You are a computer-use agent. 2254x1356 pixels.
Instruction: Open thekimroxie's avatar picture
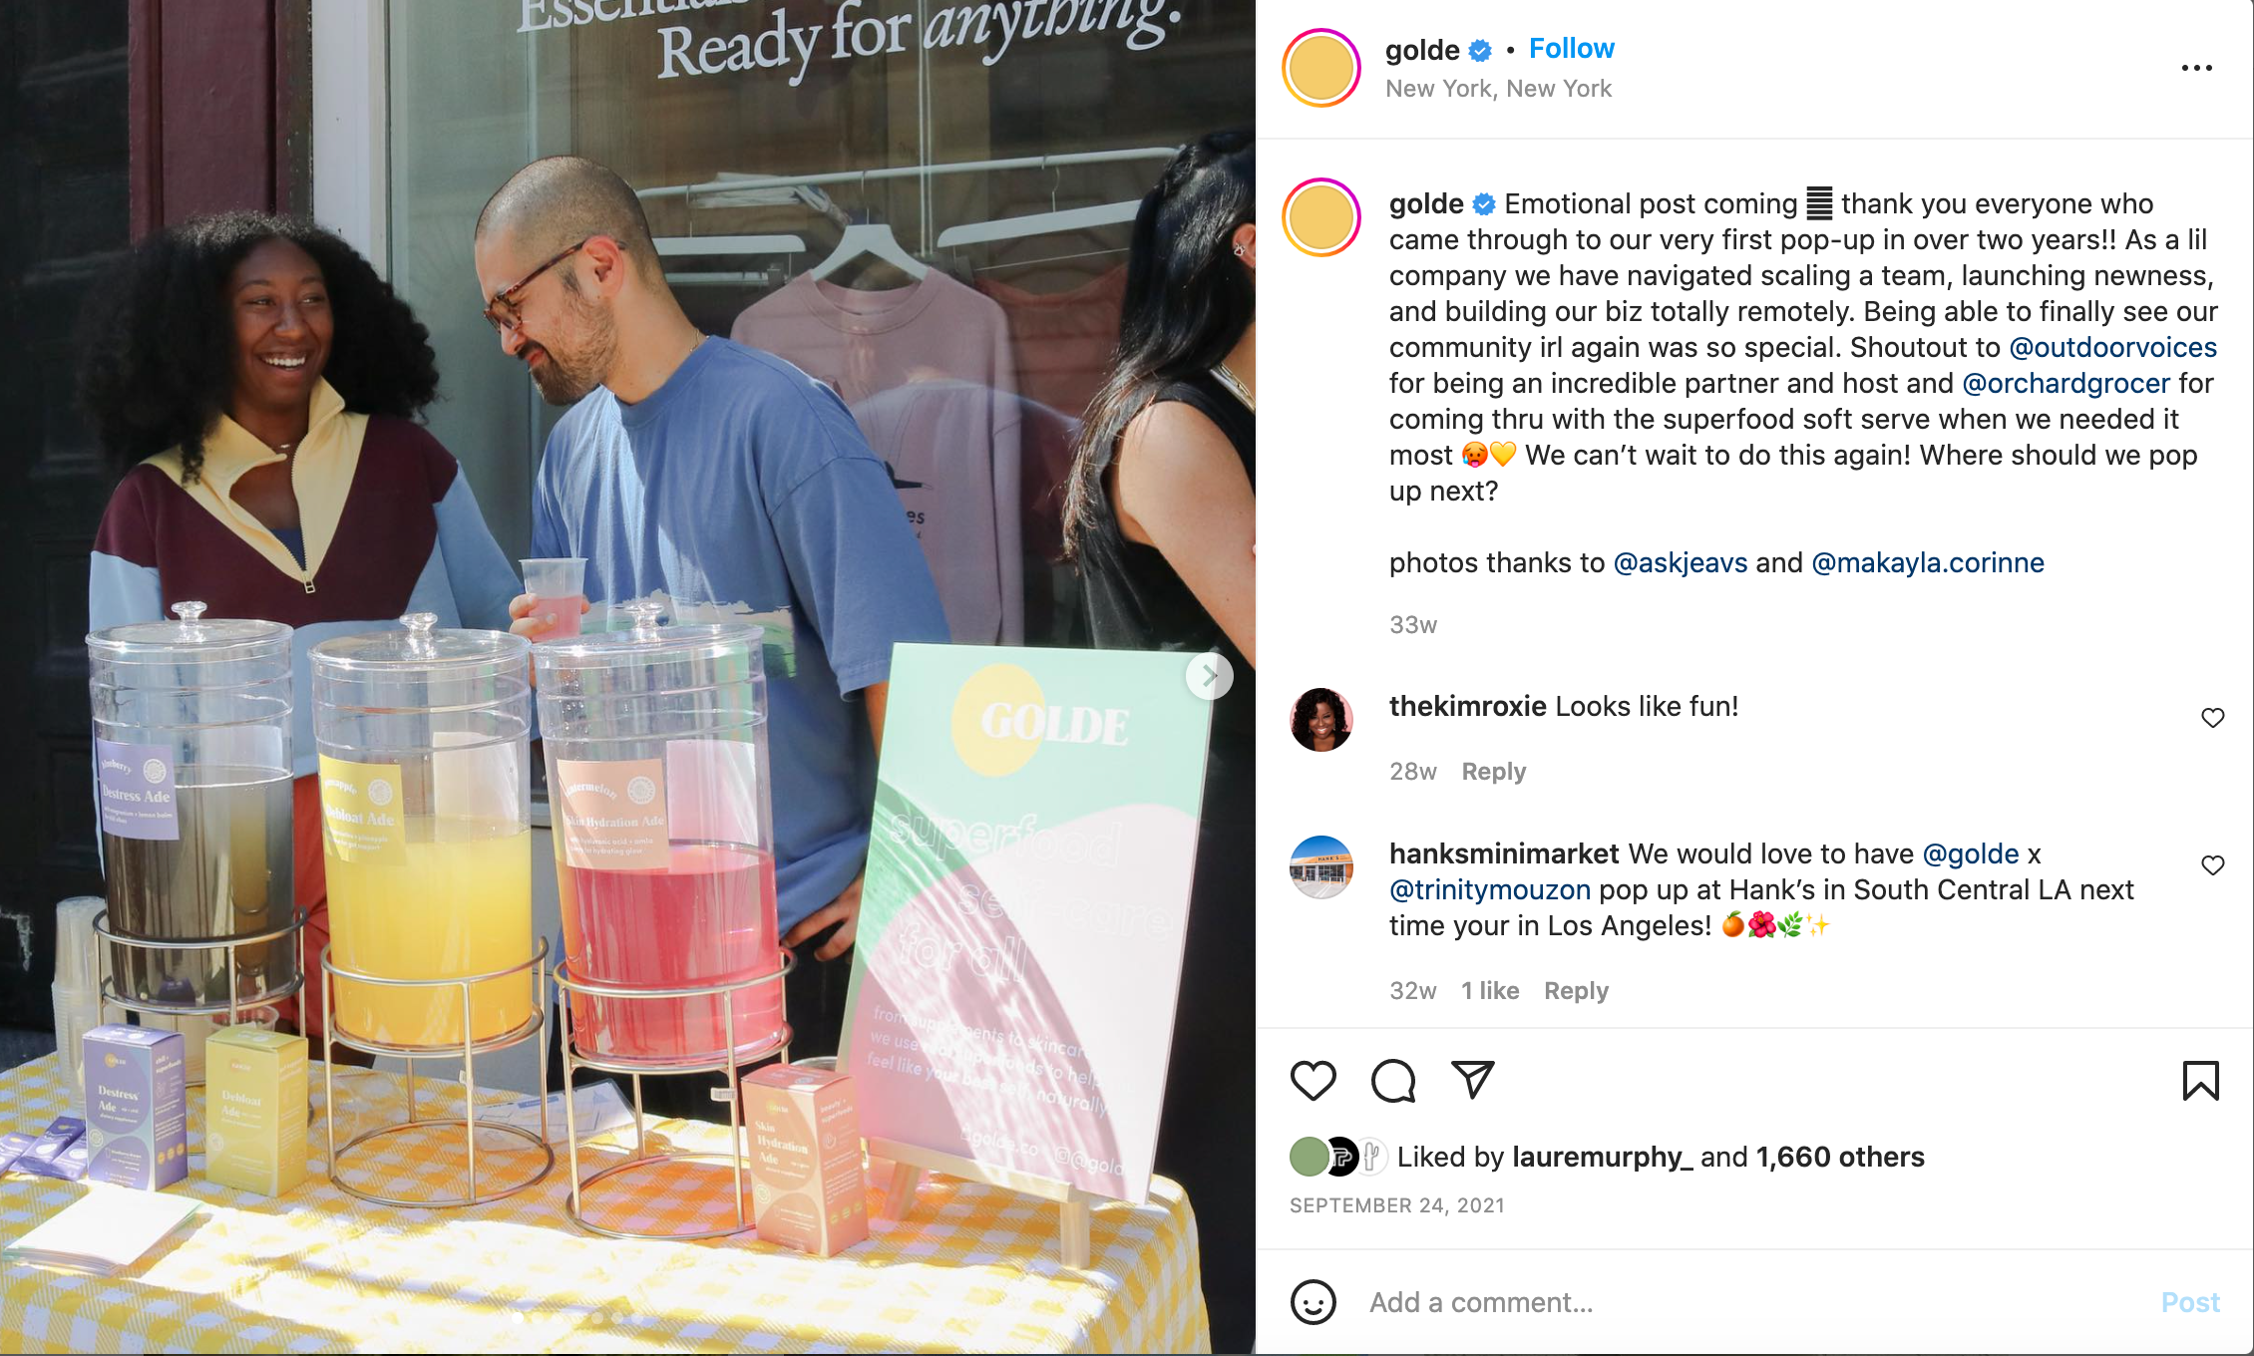point(1320,719)
